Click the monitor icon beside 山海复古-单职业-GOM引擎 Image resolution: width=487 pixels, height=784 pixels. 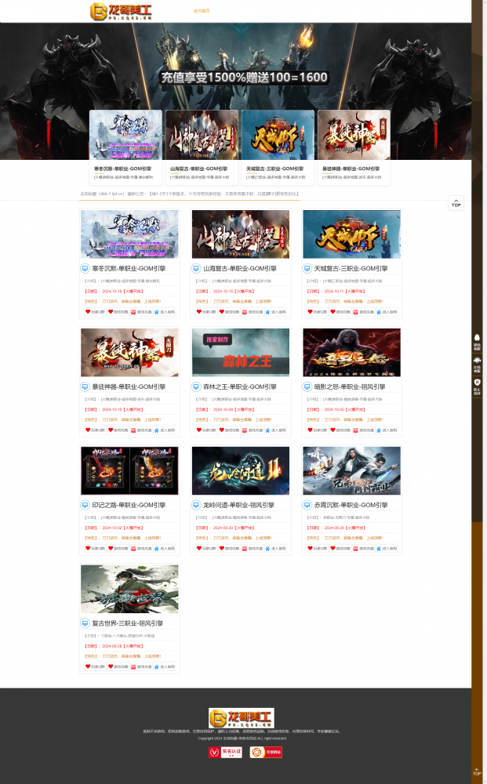pos(196,268)
